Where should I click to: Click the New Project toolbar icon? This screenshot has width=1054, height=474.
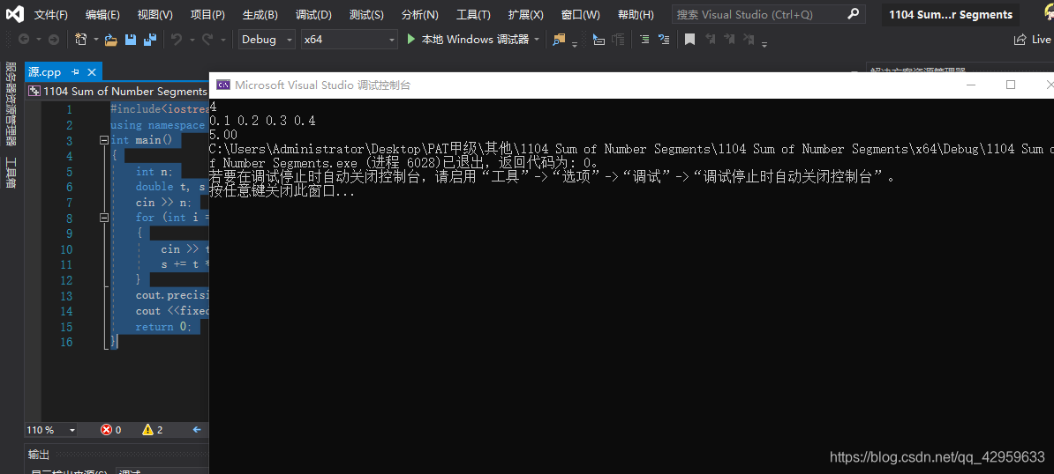coord(80,40)
